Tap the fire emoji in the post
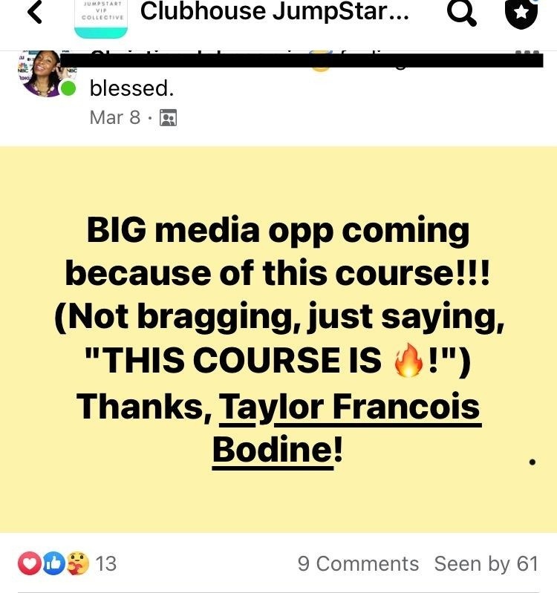557x593 pixels. pos(408,360)
